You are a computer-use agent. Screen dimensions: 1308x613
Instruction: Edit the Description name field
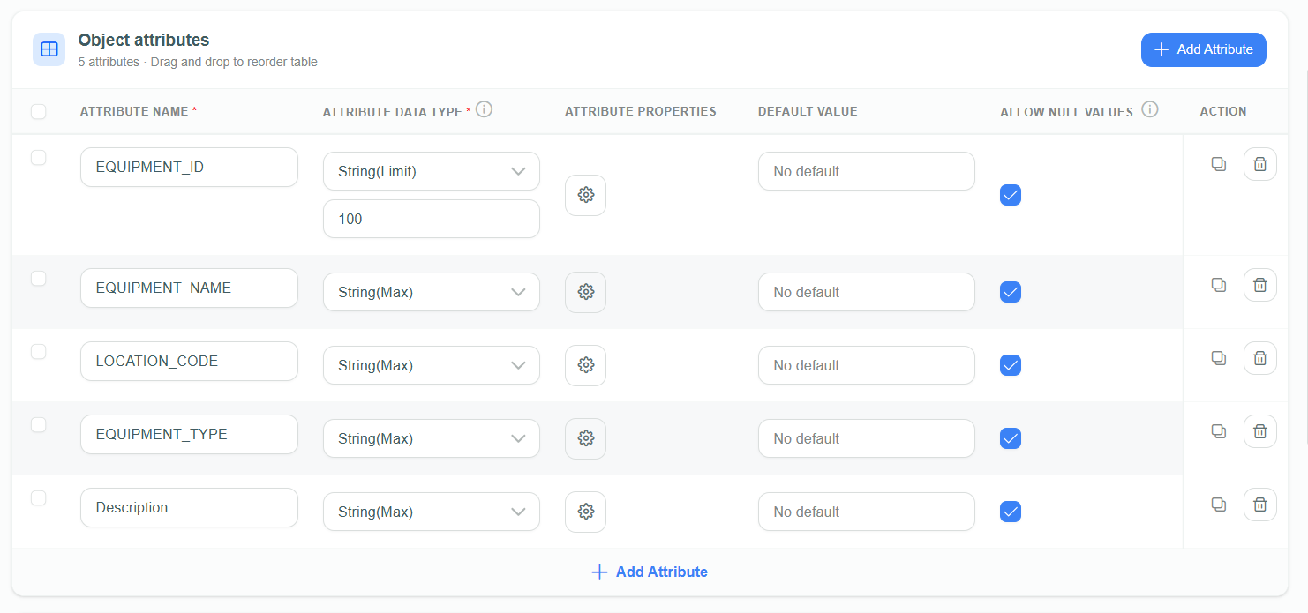(189, 507)
